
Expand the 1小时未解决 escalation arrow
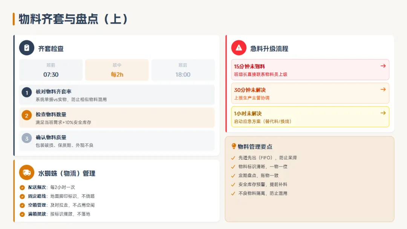pyautogui.click(x=383, y=113)
